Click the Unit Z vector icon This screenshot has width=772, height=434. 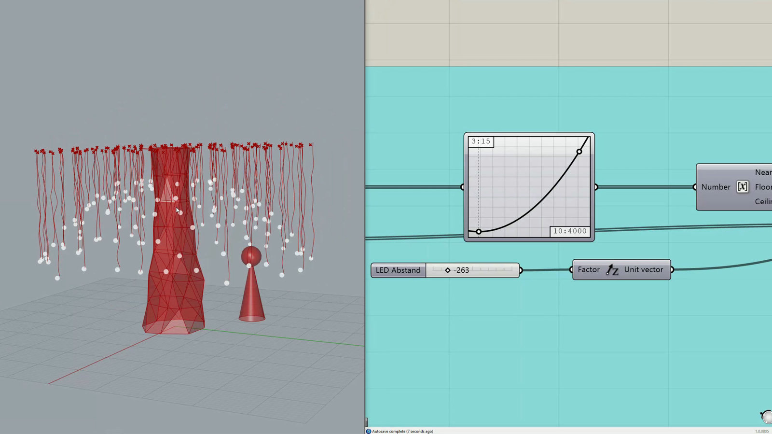(612, 270)
